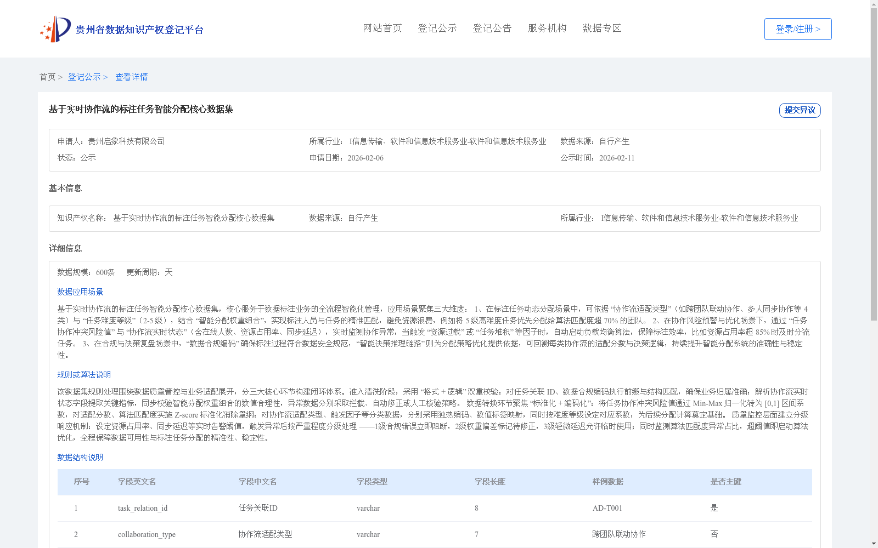Screen dimensions: 878x548
Task: Click the 是否主键 column header
Action: tap(725, 482)
